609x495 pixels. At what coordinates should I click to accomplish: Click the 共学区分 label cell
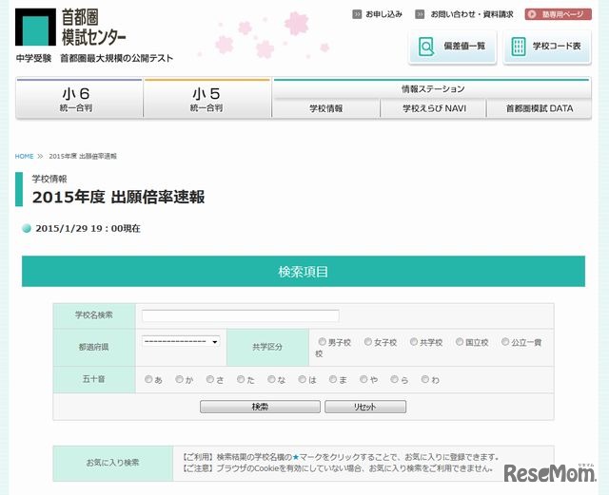tap(267, 347)
